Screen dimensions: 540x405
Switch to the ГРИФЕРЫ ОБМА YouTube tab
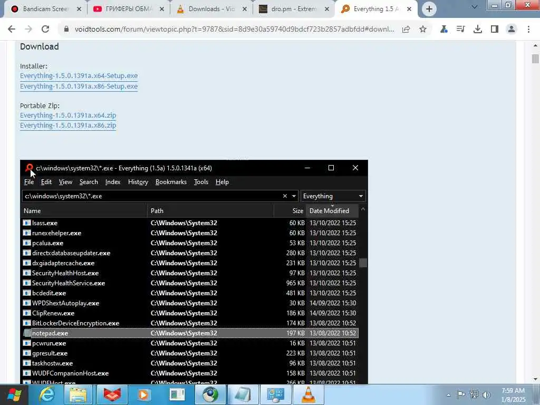coord(129,9)
